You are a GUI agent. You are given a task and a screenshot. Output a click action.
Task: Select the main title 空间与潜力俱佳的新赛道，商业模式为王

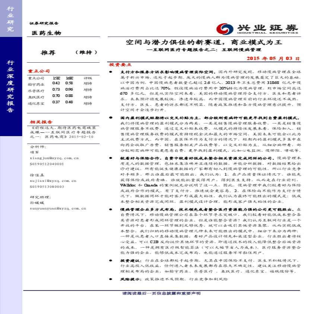204,42
